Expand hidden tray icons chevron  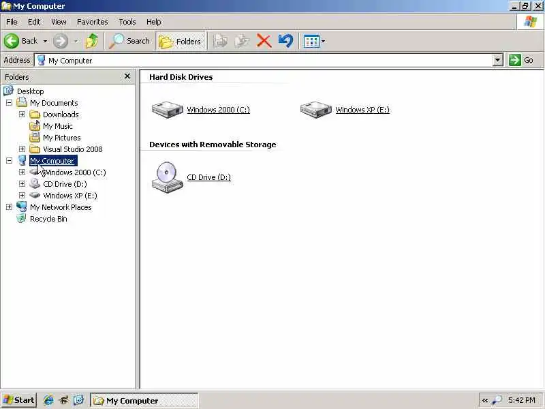tap(485, 401)
